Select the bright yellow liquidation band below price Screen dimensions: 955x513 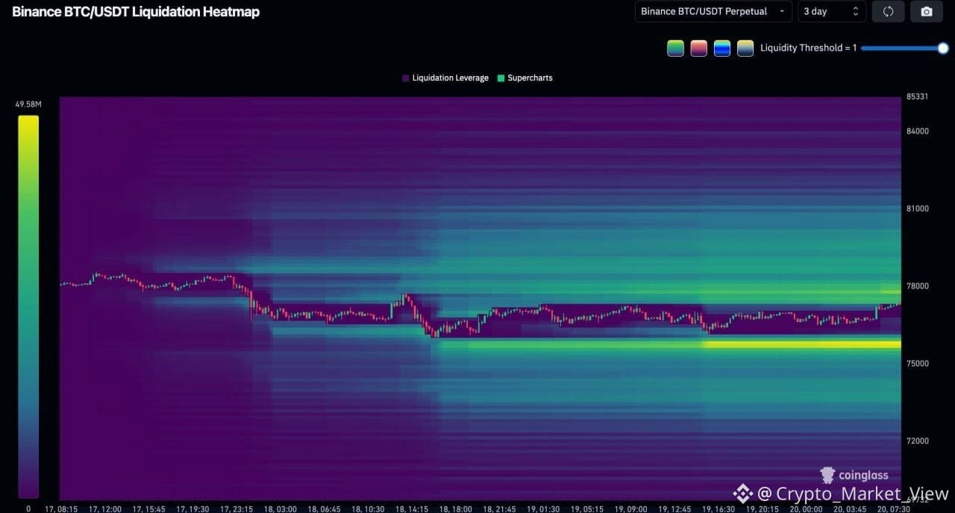click(803, 344)
